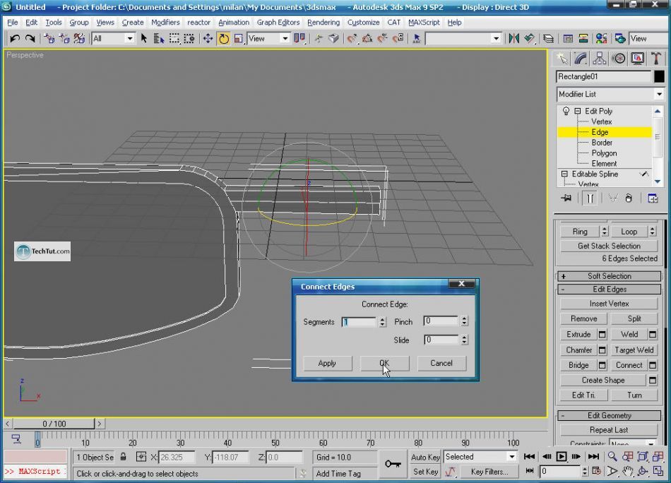Viewport: 671px width, 483px height.
Task: Click Maximize Viewport Toggle icon
Action: [x=658, y=472]
